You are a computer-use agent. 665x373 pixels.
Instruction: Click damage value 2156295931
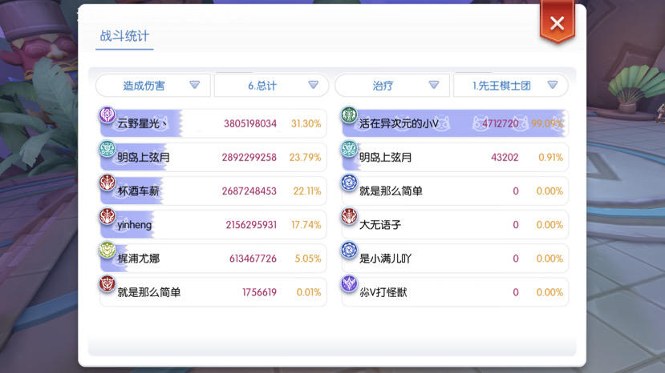(251, 225)
